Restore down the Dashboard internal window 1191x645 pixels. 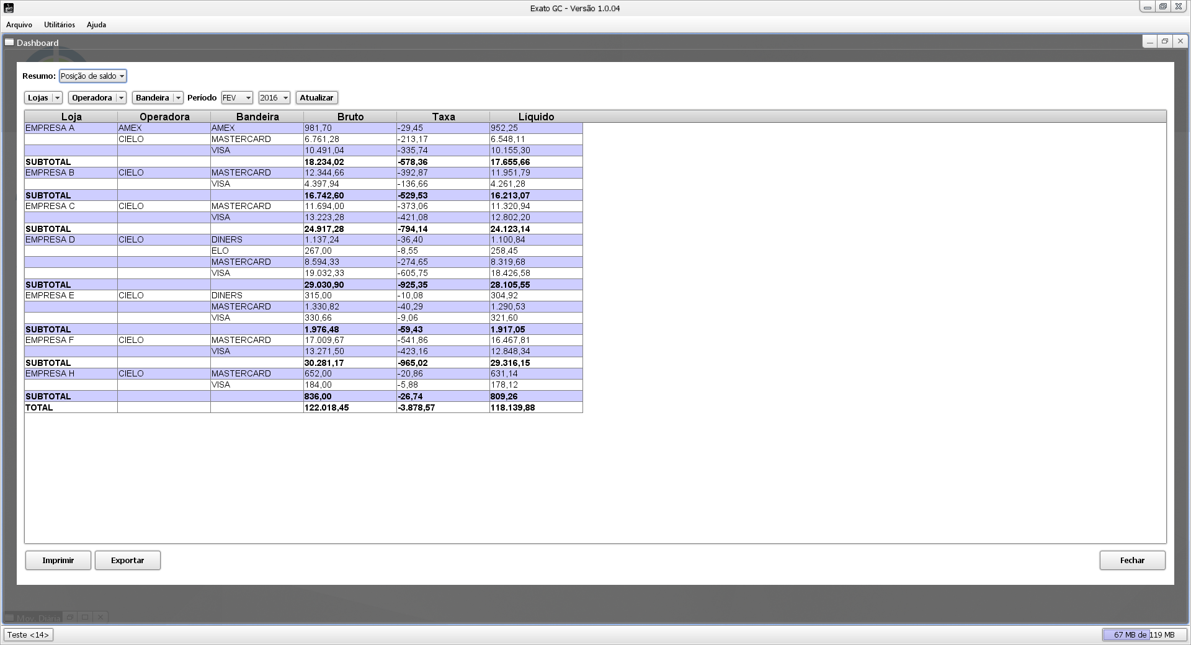click(x=1165, y=42)
